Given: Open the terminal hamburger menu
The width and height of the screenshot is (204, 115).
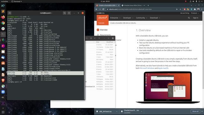Looking at the screenshot, I should pyautogui.click(x=69, y=13).
